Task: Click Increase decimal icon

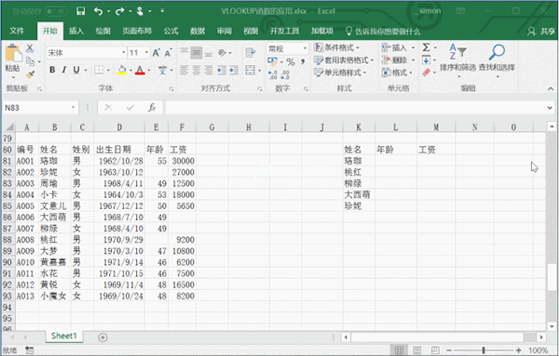Action: [273, 74]
